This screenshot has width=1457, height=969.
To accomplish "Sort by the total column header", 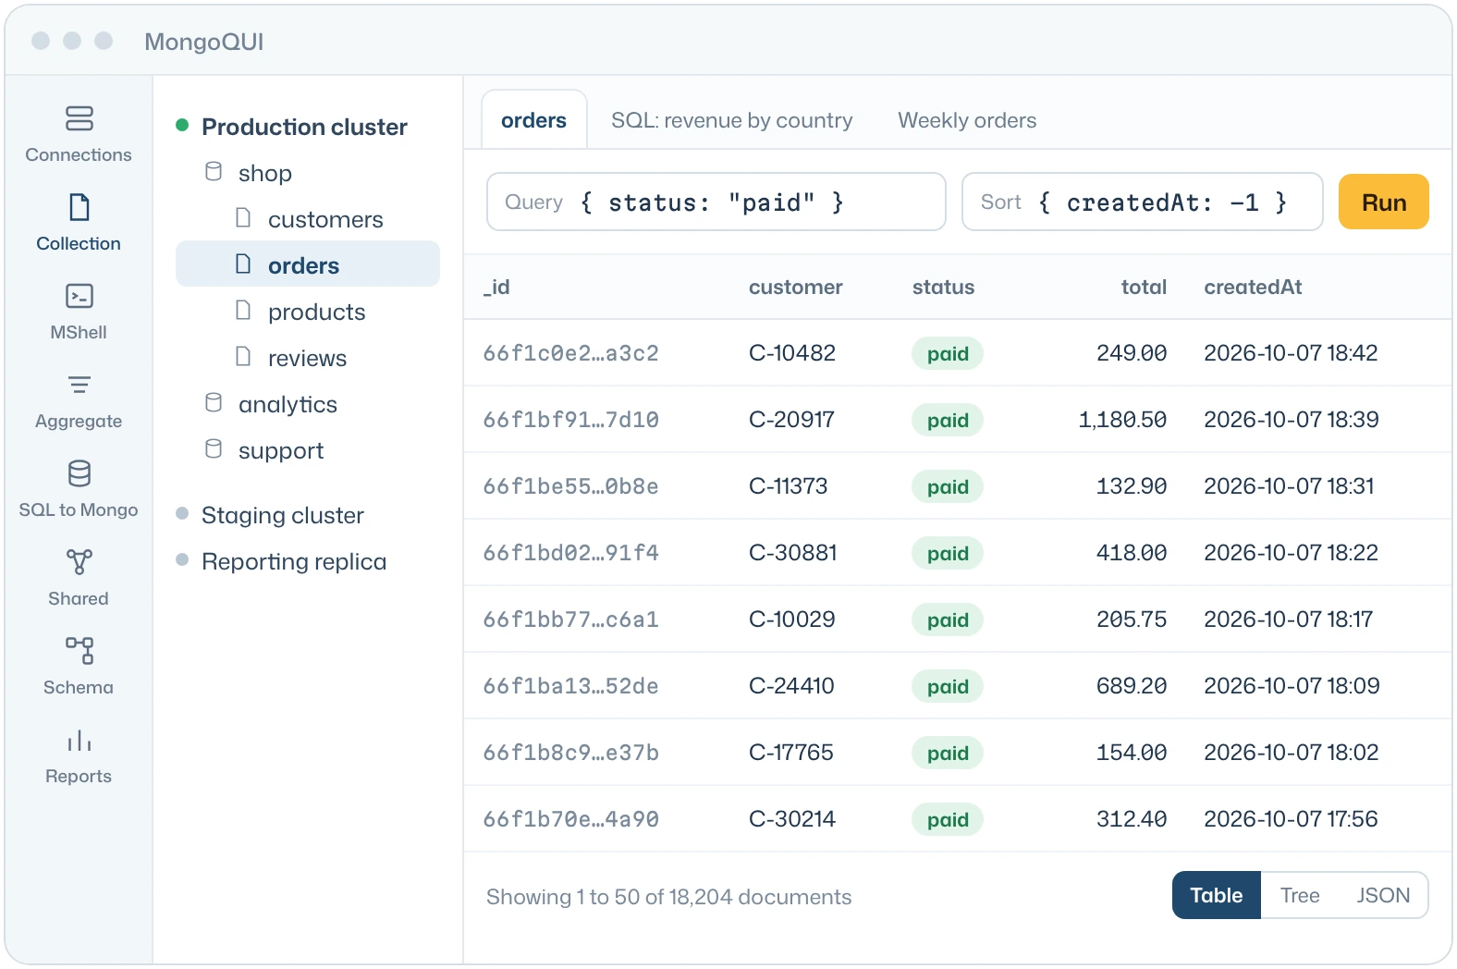I will [x=1145, y=288].
